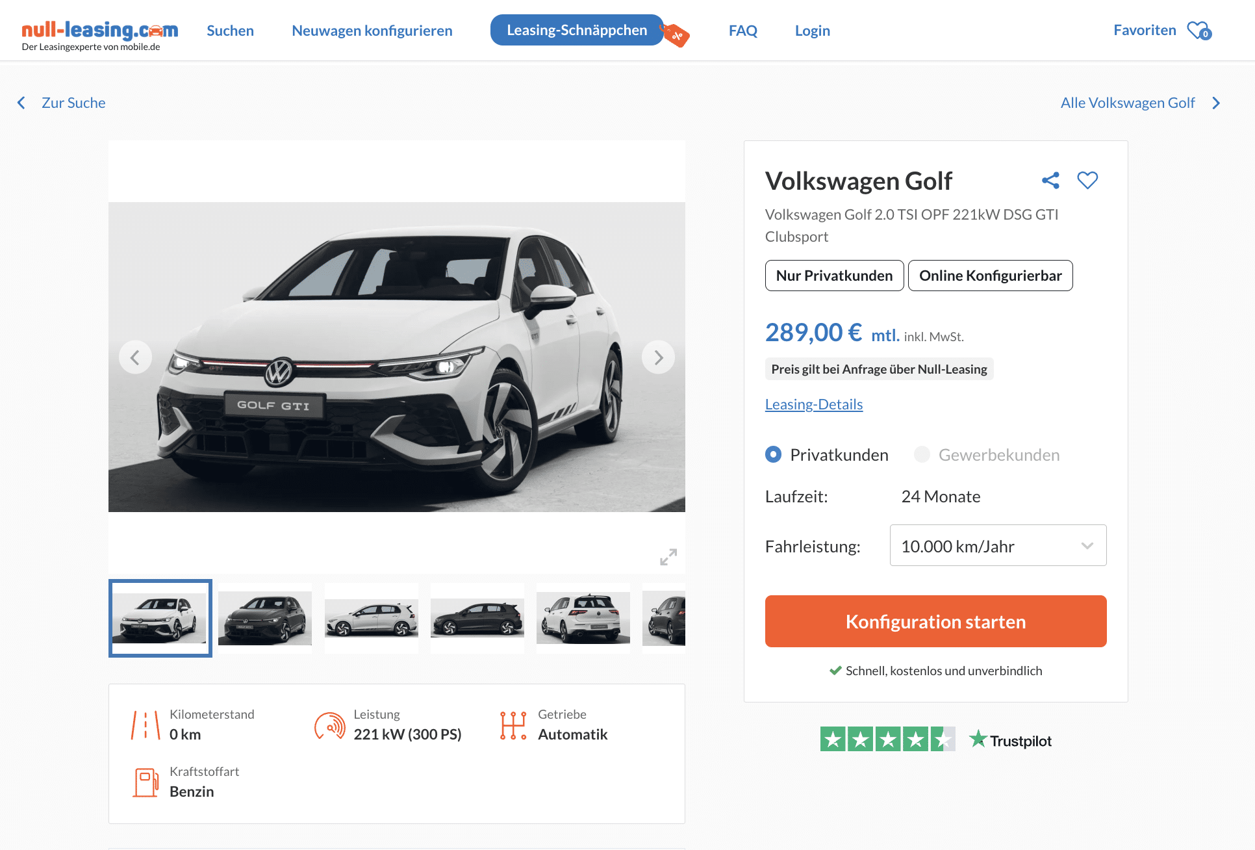The height and width of the screenshot is (850, 1255).
Task: Open the Leasing-Details link
Action: [x=814, y=404]
